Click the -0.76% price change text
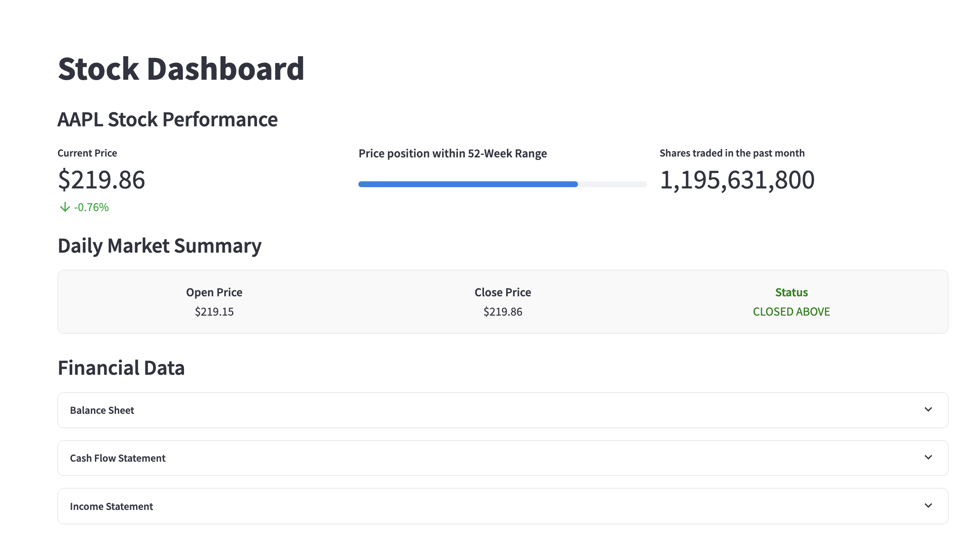The width and height of the screenshot is (967, 533). click(x=92, y=207)
